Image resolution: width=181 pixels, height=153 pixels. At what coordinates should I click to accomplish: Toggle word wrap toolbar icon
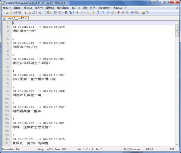98,12
